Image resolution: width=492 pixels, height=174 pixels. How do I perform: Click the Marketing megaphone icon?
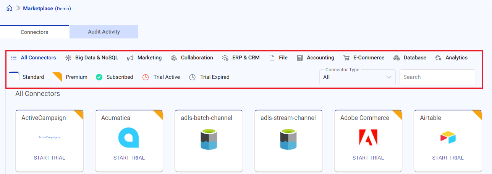pyautogui.click(x=130, y=58)
